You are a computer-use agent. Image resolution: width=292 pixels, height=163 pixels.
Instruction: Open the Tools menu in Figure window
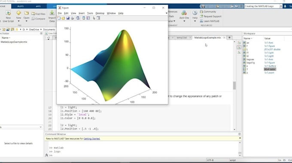tap(90, 13)
